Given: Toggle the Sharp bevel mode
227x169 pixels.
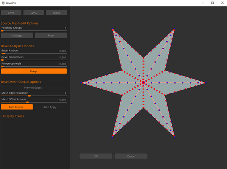Looking at the screenshot, I should 34,71.
